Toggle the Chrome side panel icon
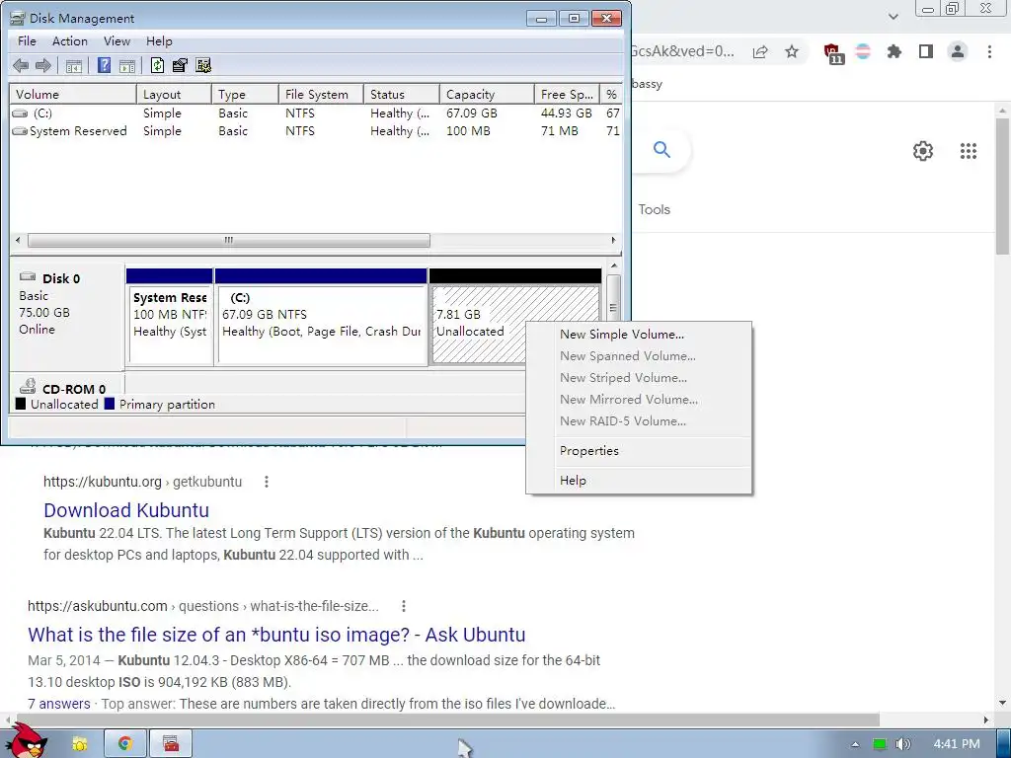This screenshot has height=758, width=1011. pyautogui.click(x=926, y=51)
